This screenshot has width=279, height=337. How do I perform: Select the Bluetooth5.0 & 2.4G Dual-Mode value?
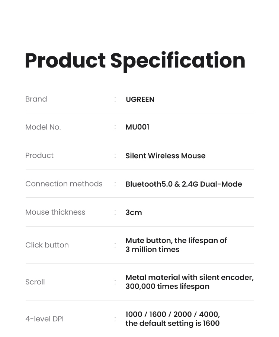click(184, 184)
